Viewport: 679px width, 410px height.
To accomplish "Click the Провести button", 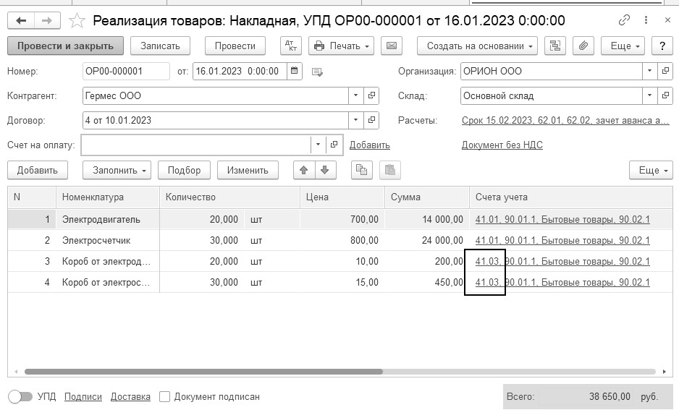I will click(235, 46).
